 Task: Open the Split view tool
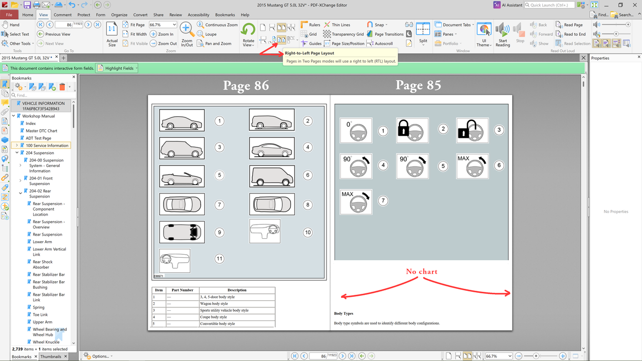(x=423, y=34)
